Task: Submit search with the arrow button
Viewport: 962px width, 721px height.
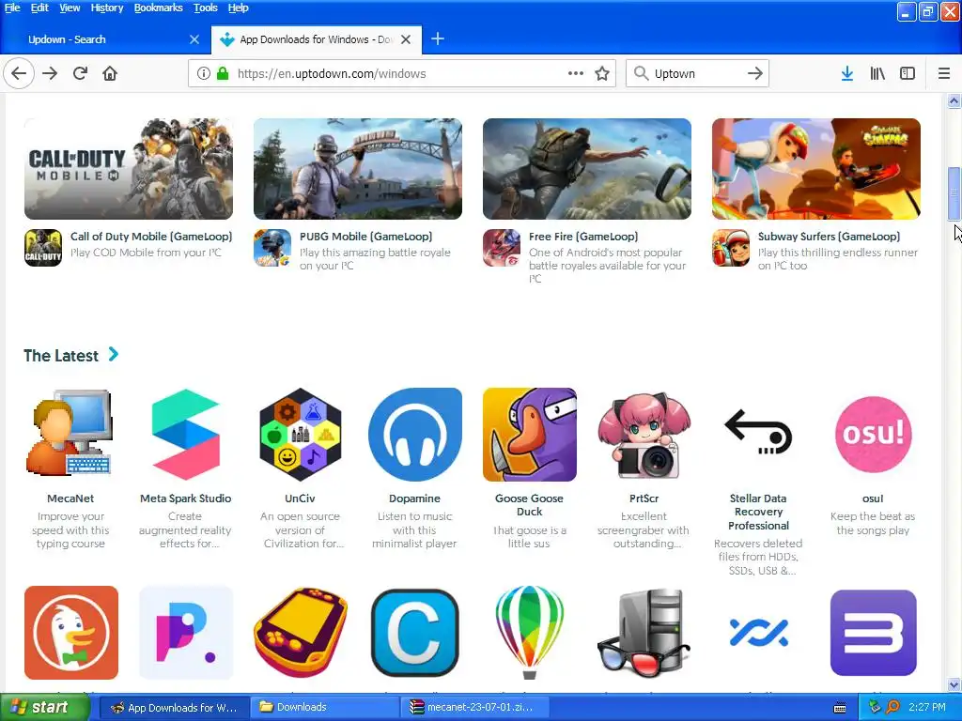Action: [755, 73]
